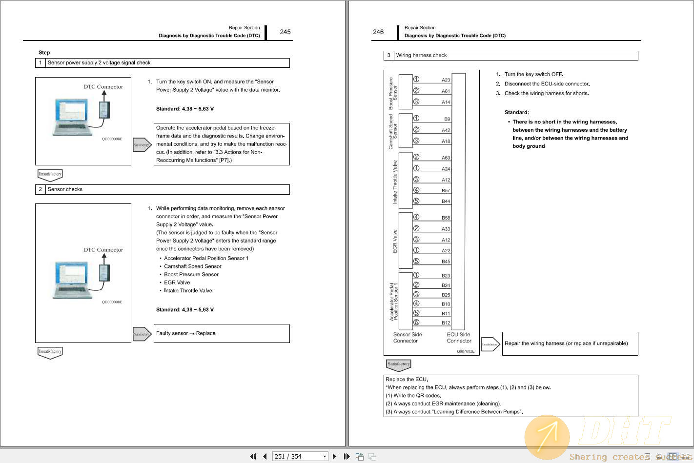Jump to the last page

347,456
